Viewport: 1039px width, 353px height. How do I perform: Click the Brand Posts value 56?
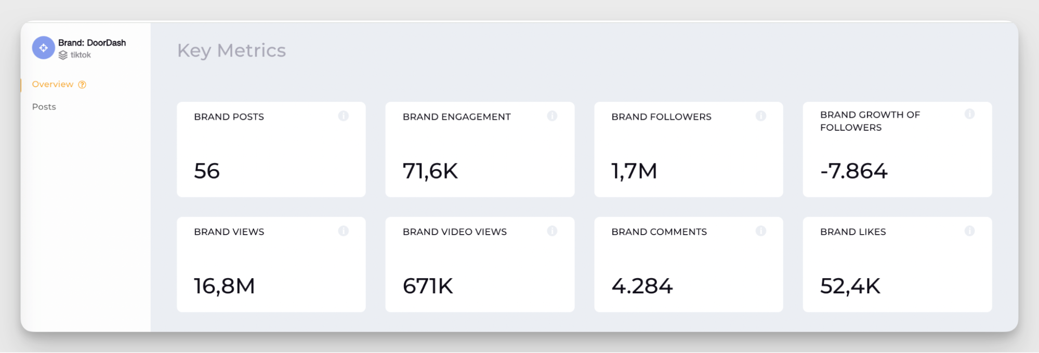[207, 171]
